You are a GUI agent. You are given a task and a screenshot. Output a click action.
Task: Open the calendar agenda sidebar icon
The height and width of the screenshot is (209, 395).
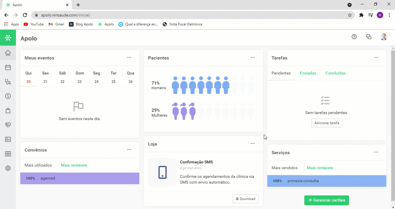[x=8, y=67]
